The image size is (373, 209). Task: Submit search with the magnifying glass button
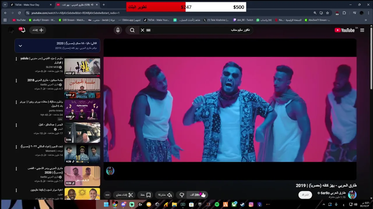[x=132, y=30]
